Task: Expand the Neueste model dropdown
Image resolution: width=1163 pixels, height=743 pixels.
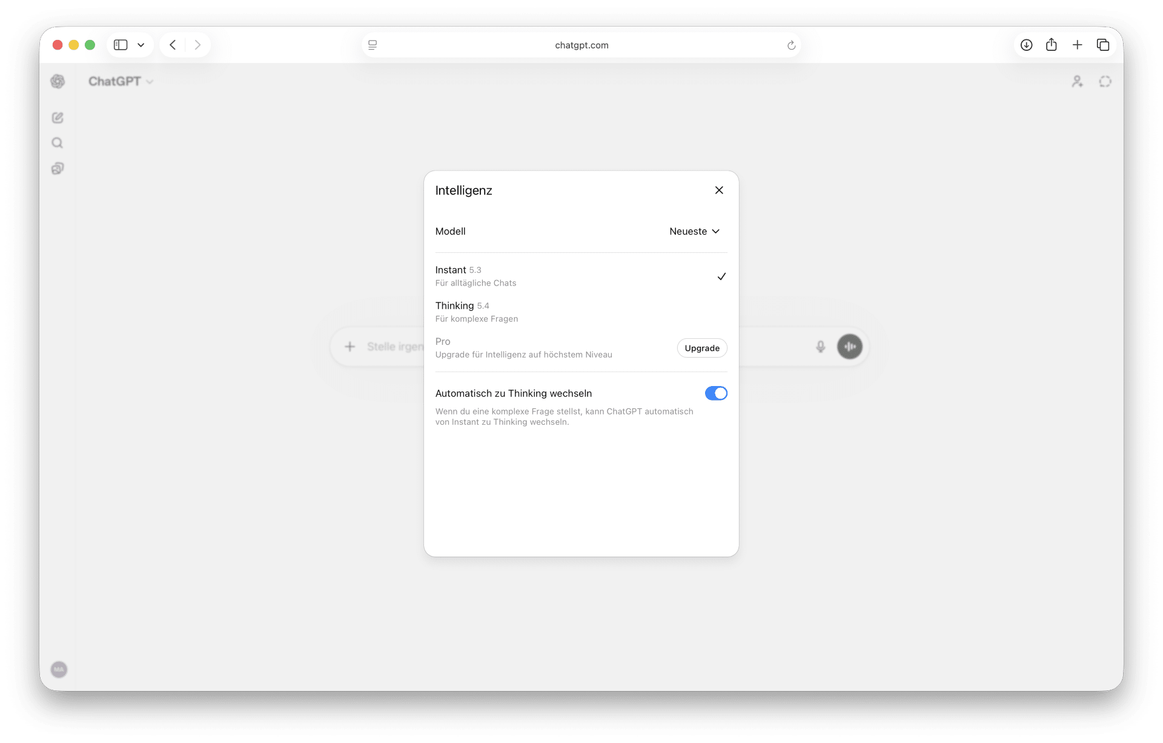Action: pos(694,231)
